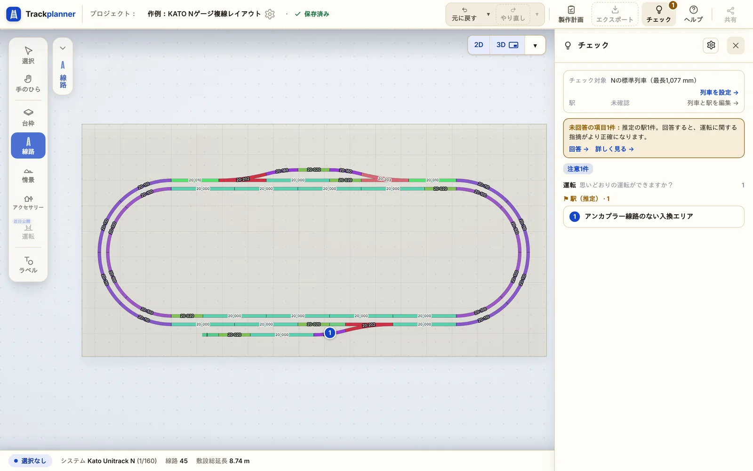Click 元に戻す undo button

pyautogui.click(x=465, y=14)
